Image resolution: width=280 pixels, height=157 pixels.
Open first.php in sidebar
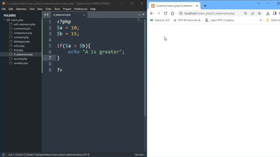coord(18,50)
